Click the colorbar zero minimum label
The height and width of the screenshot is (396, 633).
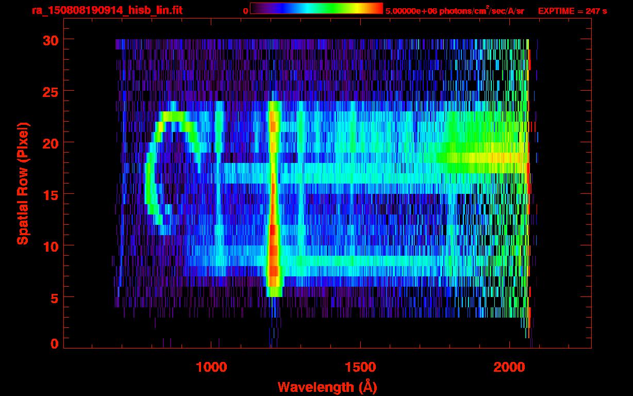245,11
